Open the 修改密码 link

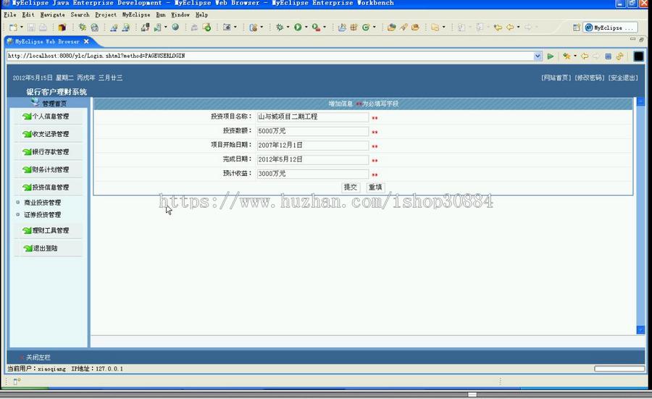tap(590, 77)
